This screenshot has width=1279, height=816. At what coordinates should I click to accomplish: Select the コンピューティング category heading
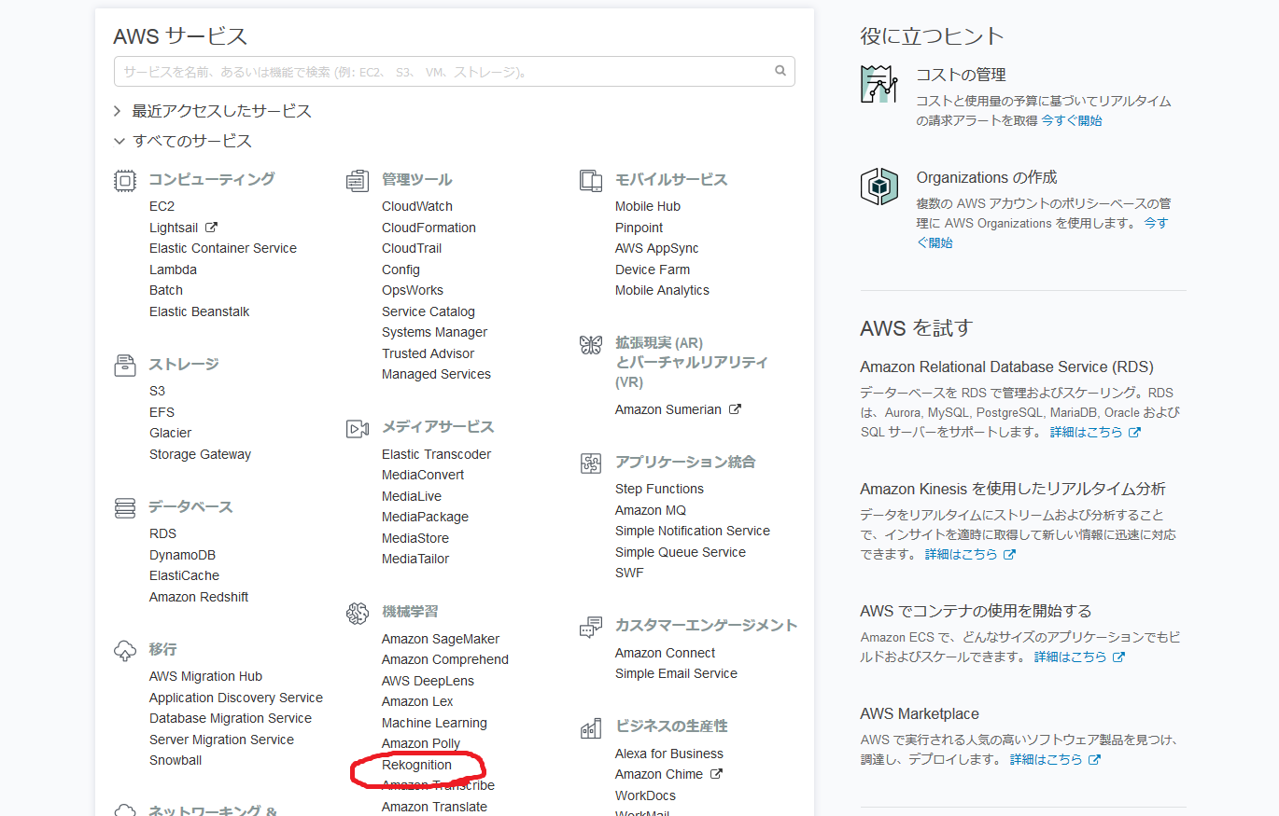211,179
